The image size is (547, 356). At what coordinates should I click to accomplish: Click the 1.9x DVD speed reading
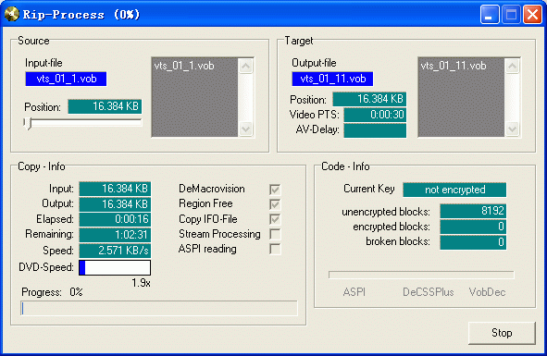pos(141,283)
